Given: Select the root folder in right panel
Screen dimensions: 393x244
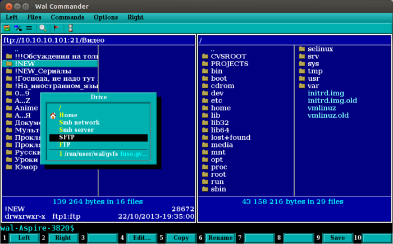Looking at the screenshot, I should tap(246, 174).
